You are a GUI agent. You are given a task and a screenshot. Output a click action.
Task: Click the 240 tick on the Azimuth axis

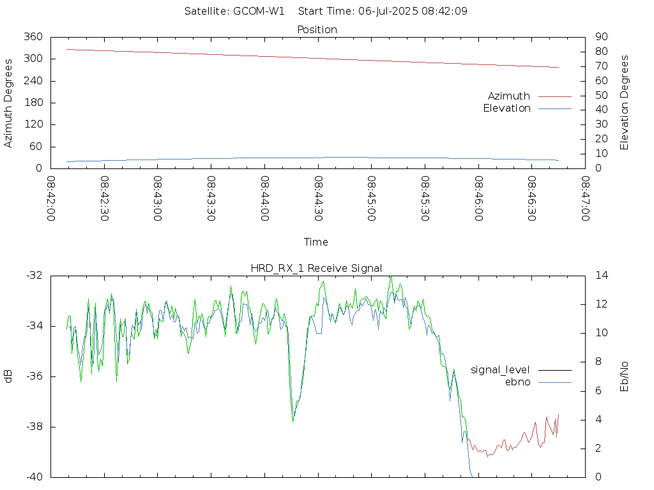tap(33, 81)
